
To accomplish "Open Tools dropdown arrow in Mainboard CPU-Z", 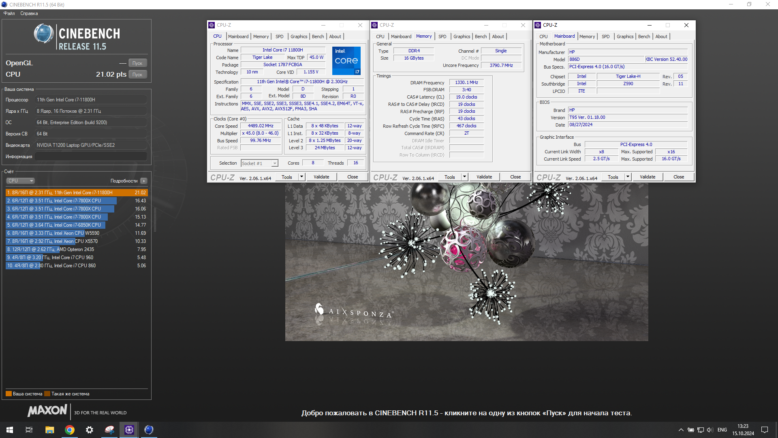I will [628, 177].
